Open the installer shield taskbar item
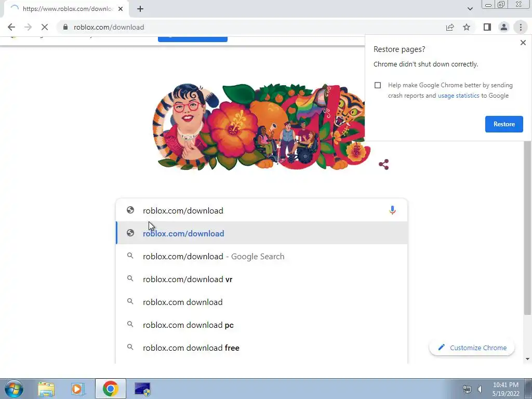Viewport: 532px width, 399px height. click(142, 389)
